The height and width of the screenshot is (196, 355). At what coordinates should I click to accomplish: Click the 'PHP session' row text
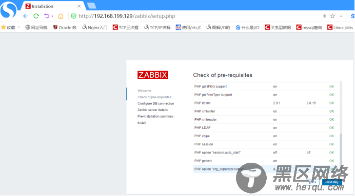click(x=204, y=144)
